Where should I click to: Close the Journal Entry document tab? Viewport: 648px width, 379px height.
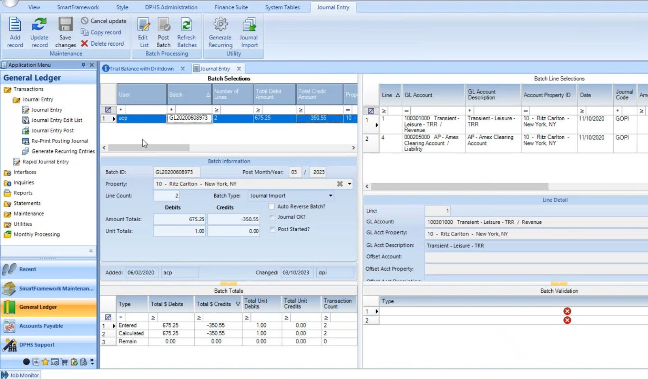pyautogui.click(x=239, y=69)
